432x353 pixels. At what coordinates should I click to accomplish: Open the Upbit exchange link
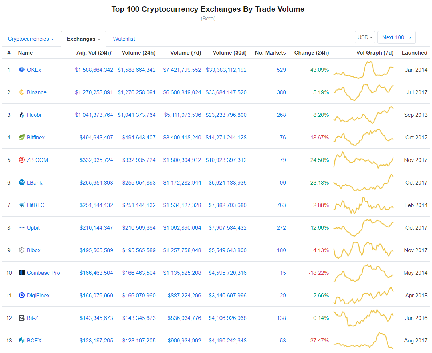(33, 227)
